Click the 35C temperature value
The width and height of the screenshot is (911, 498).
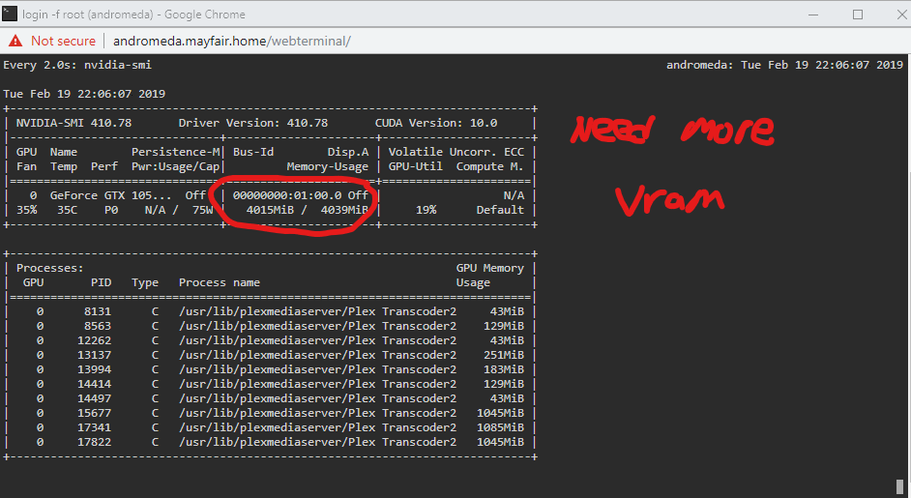[x=67, y=210]
